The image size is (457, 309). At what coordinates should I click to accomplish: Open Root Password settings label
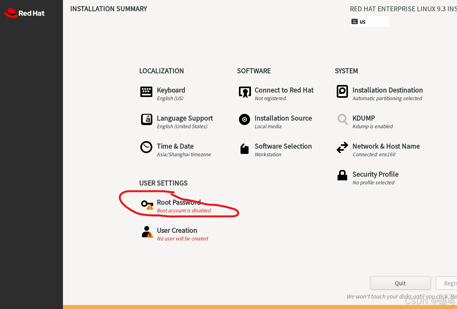point(179,202)
